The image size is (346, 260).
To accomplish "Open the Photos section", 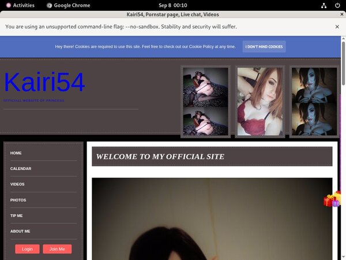I will (18, 200).
